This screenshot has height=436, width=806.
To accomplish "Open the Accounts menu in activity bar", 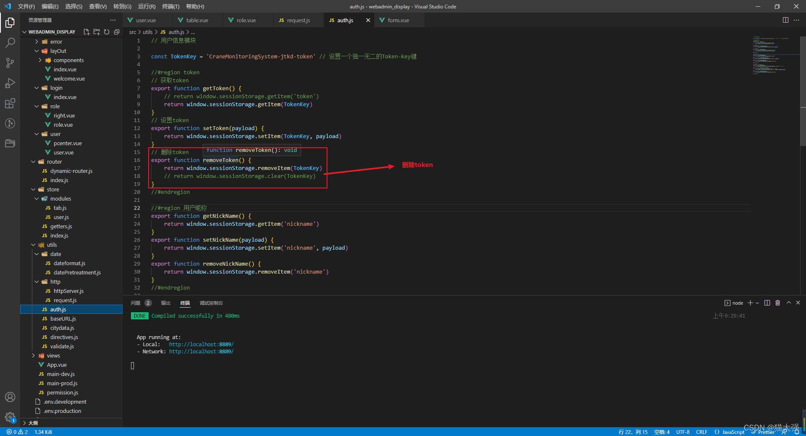I will 10,397.
